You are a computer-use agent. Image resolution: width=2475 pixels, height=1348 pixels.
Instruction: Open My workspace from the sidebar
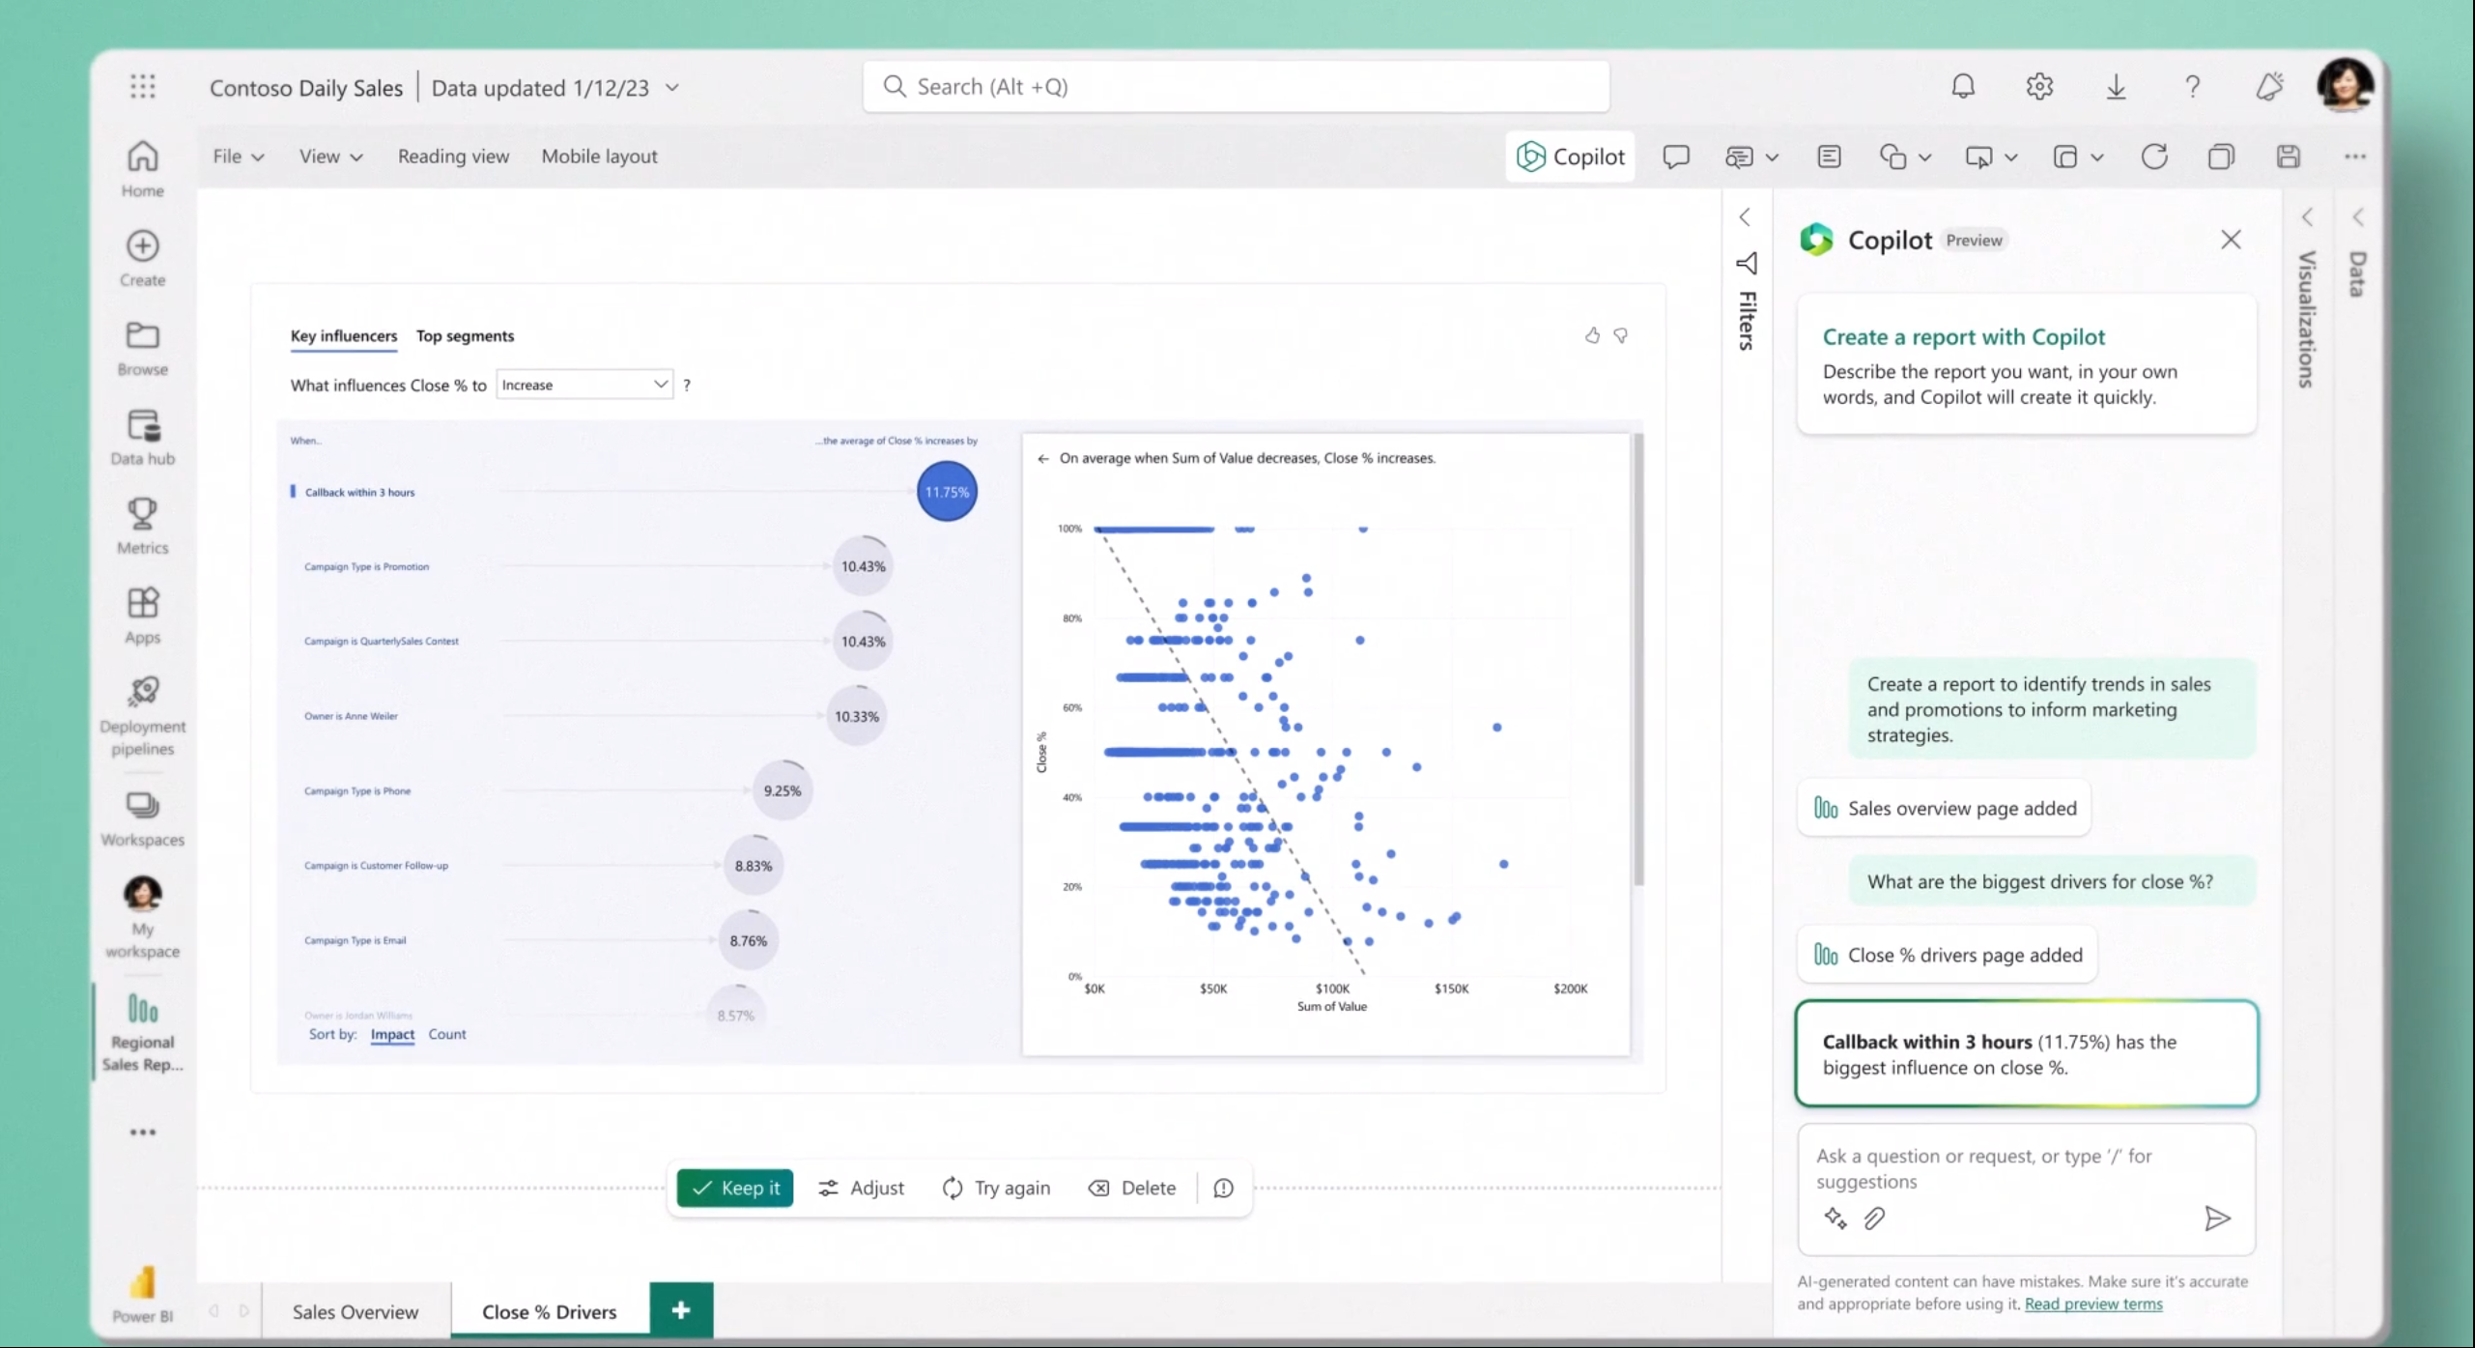pos(142,915)
